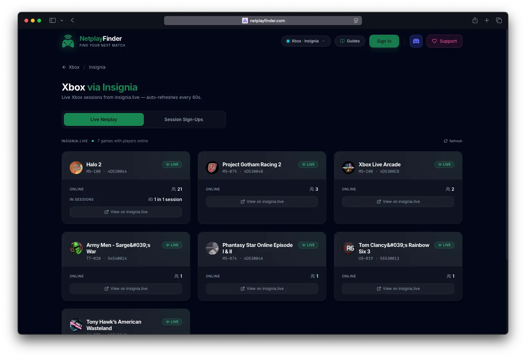
Task: Click the page vertical scrollbar
Action: point(506,144)
